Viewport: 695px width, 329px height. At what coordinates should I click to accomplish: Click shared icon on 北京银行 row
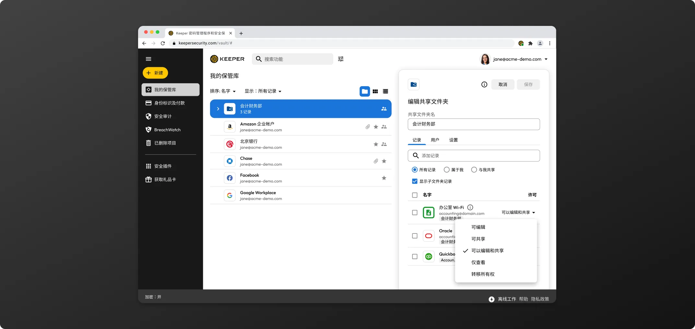[x=384, y=144]
